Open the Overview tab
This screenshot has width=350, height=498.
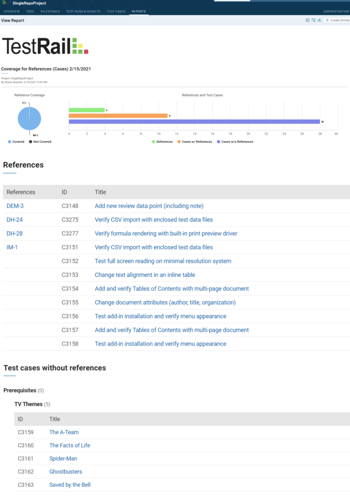[12, 12]
